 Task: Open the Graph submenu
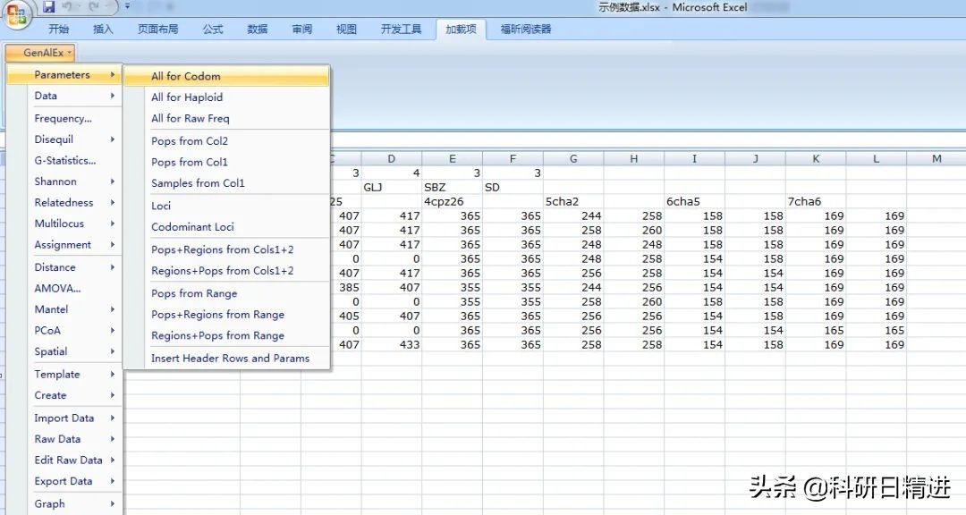(x=64, y=503)
